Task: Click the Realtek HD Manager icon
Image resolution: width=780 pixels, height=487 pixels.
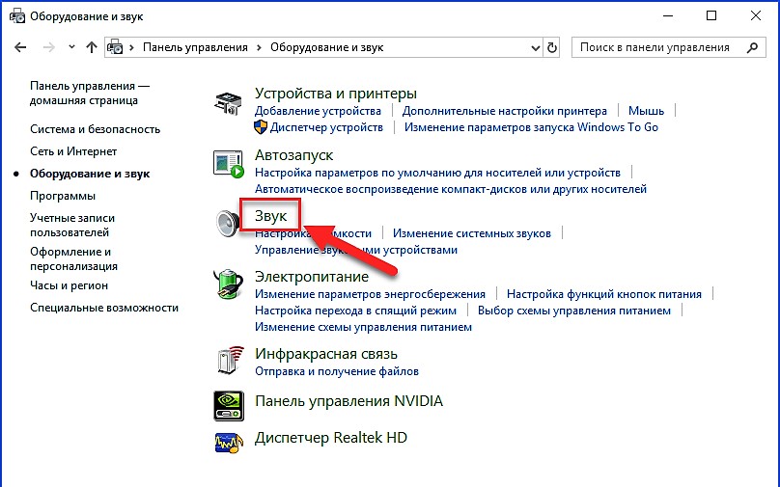Action: click(229, 440)
